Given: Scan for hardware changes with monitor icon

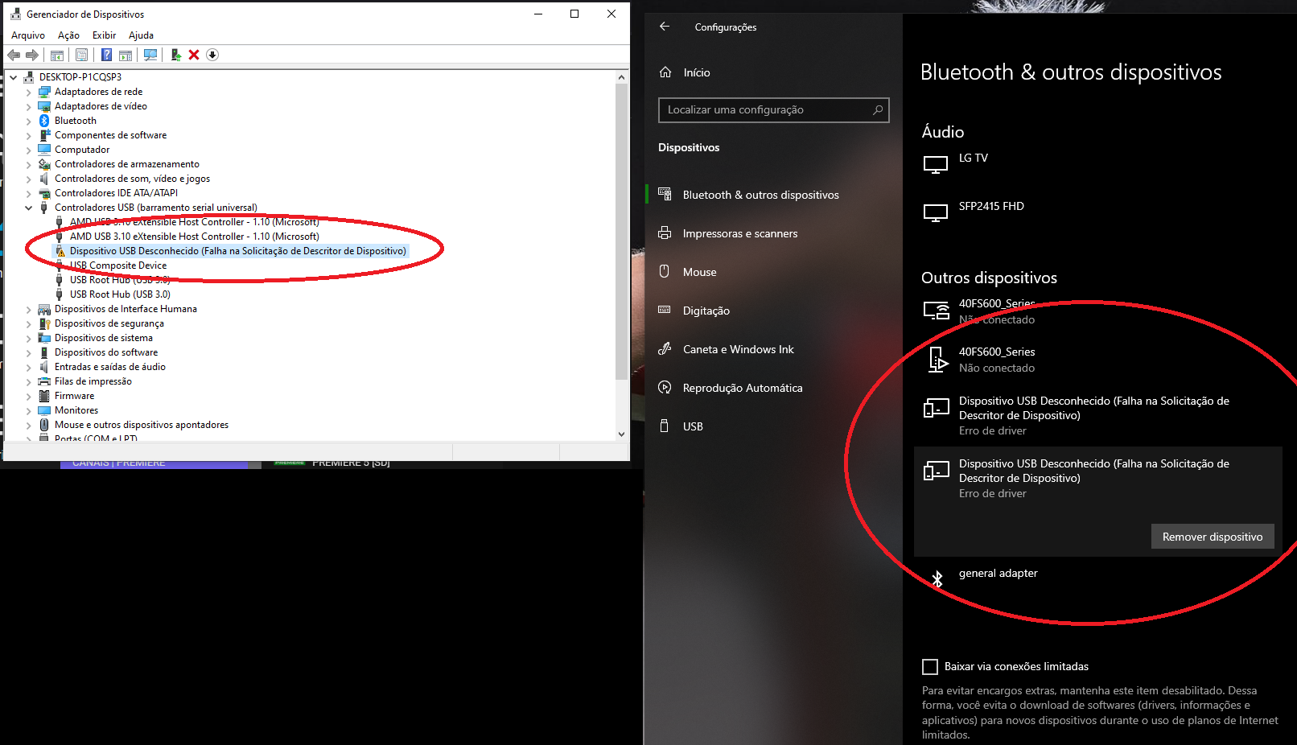Looking at the screenshot, I should coord(150,55).
